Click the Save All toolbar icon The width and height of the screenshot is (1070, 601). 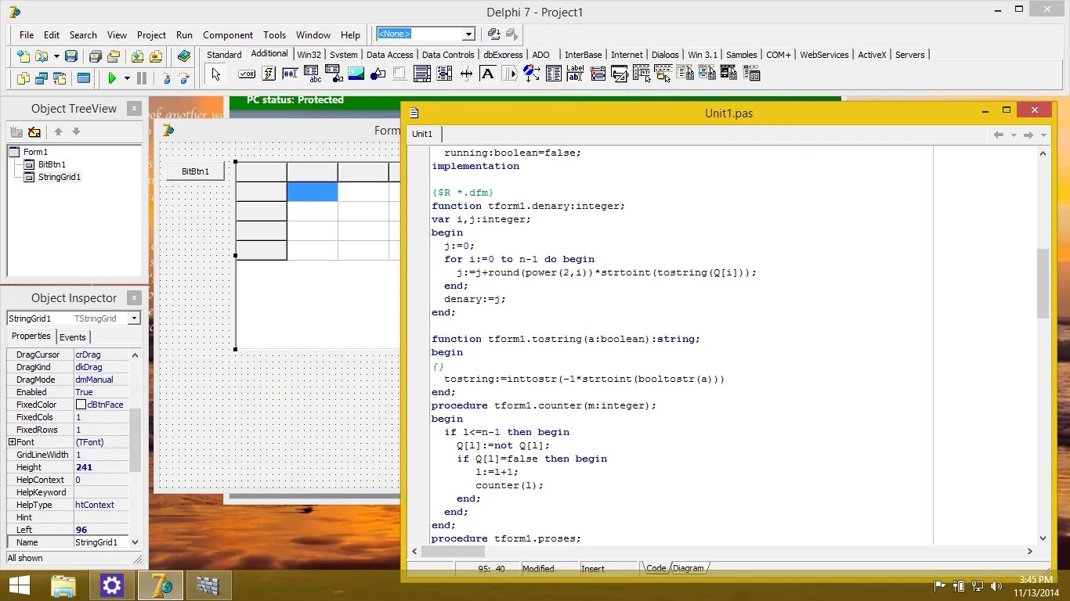96,56
